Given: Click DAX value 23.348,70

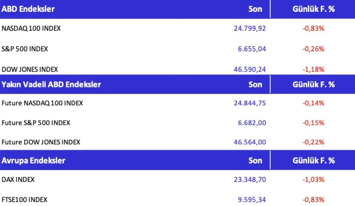Looking at the screenshot, I should click(250, 179).
